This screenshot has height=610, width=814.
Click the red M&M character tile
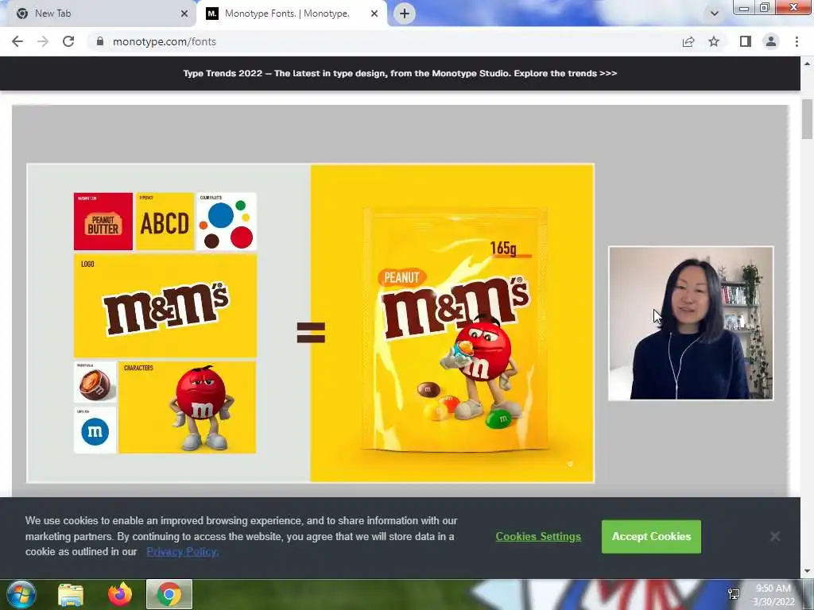click(188, 407)
